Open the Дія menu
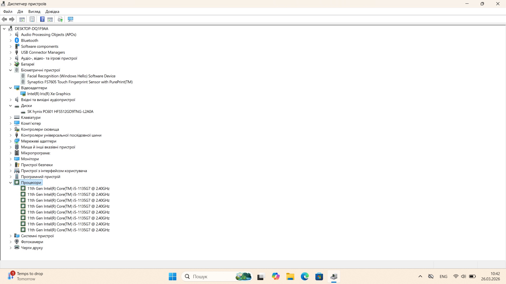The width and height of the screenshot is (506, 284). (x=20, y=12)
